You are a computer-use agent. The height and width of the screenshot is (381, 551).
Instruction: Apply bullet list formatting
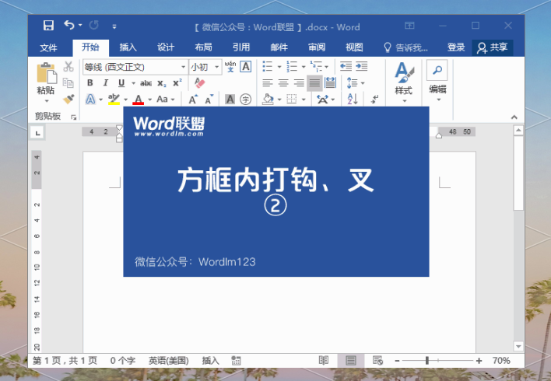pyautogui.click(x=268, y=66)
